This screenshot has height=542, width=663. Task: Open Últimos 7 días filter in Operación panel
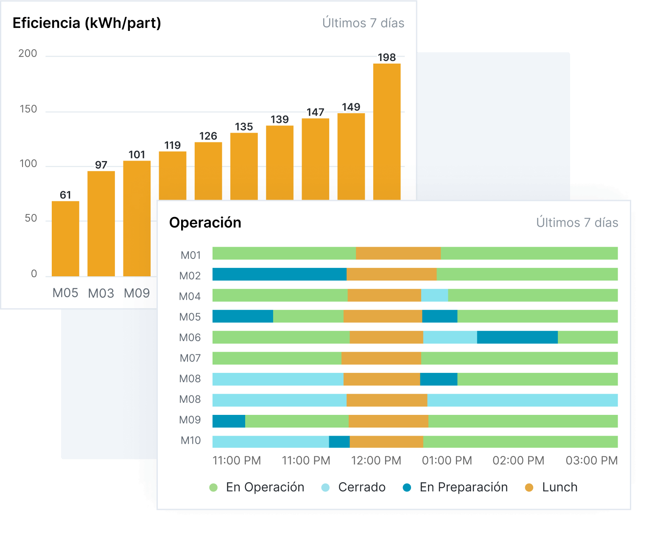(x=577, y=222)
